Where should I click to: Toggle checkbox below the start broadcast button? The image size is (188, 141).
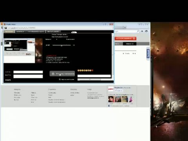[x=60, y=80]
